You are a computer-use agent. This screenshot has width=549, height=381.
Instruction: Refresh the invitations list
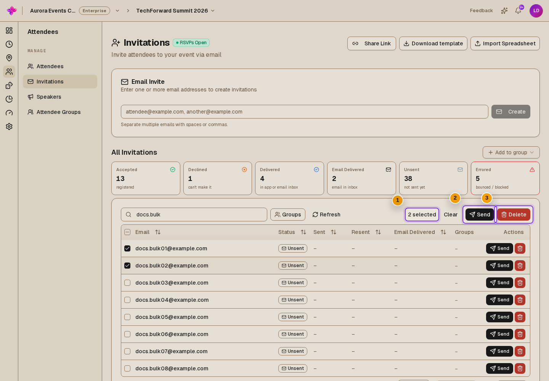tap(326, 215)
